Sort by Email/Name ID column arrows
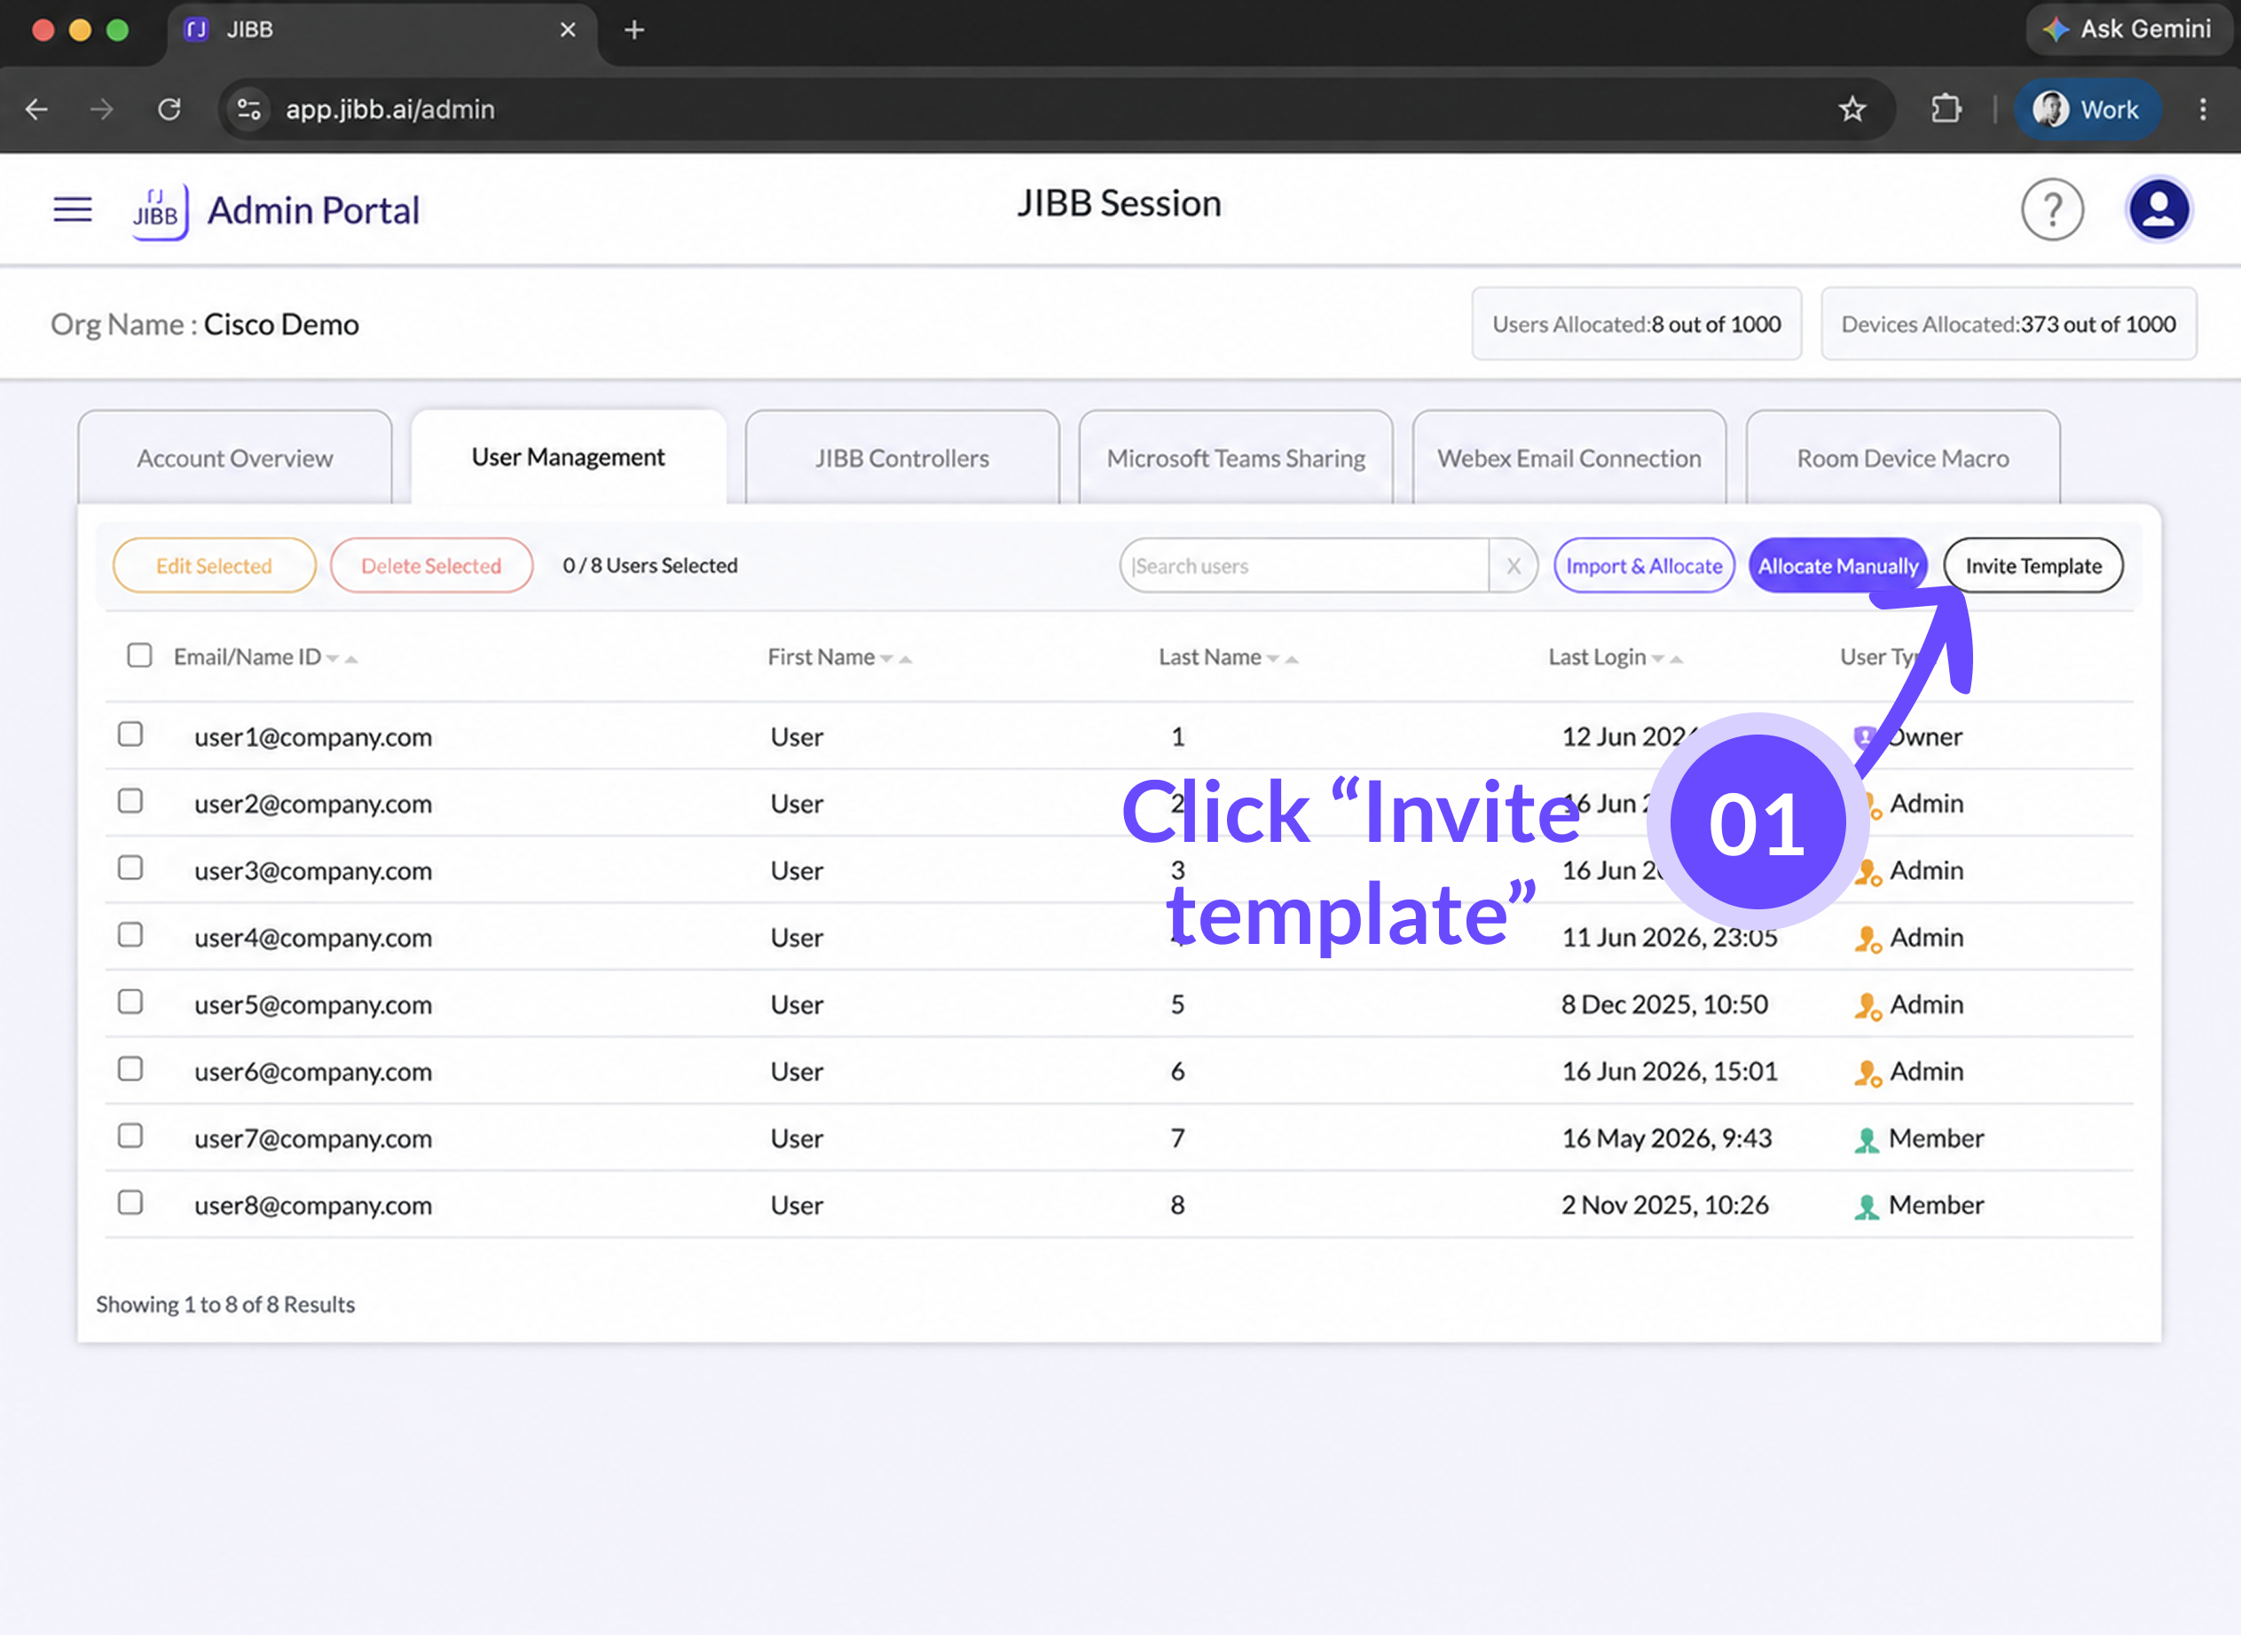 coord(342,659)
